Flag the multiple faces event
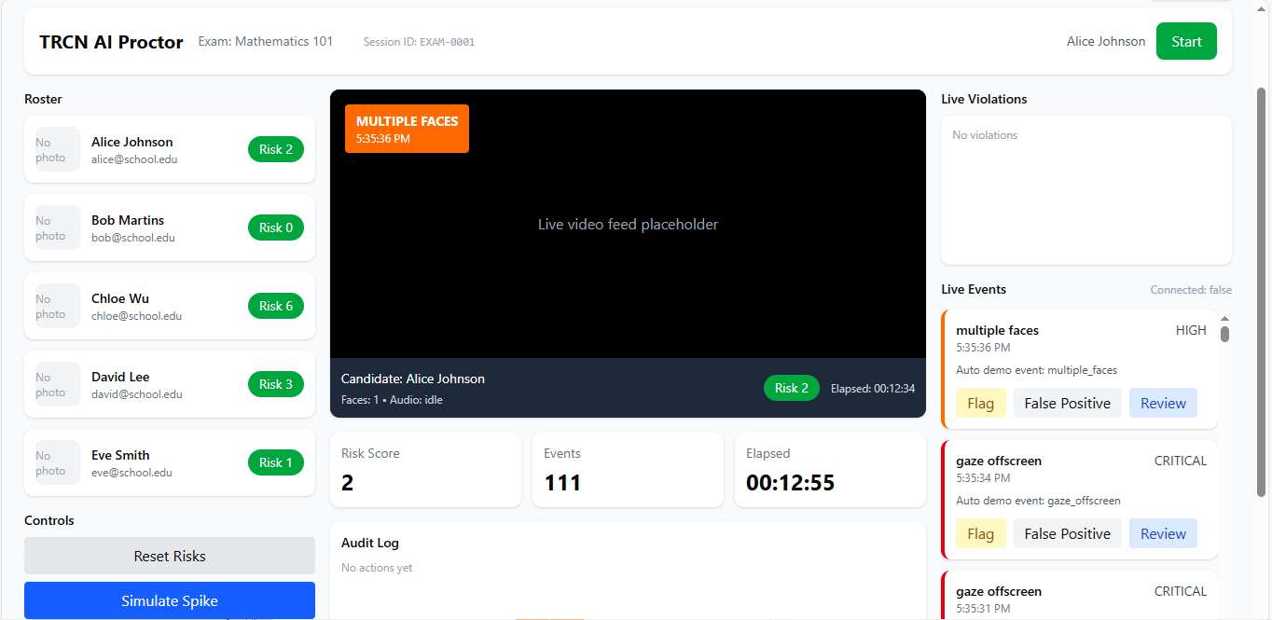This screenshot has width=1272, height=620. pyautogui.click(x=980, y=403)
